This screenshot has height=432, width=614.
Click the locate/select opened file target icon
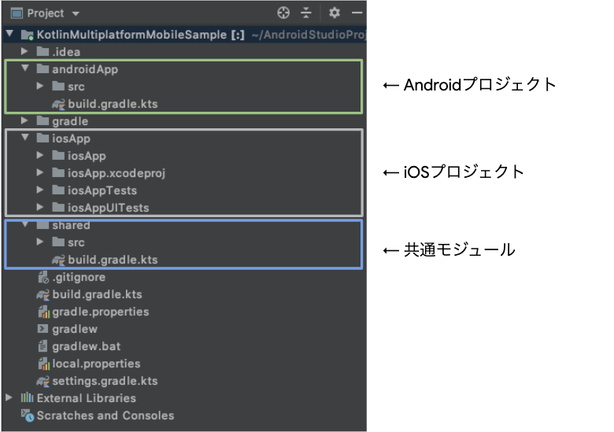click(283, 13)
